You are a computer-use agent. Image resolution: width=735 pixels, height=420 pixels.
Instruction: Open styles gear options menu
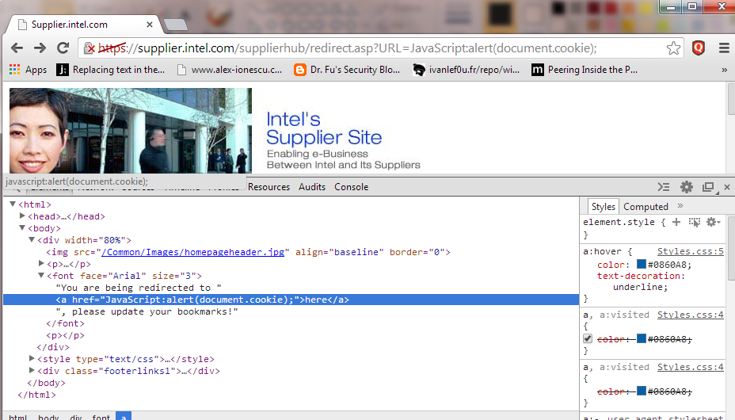[713, 222]
